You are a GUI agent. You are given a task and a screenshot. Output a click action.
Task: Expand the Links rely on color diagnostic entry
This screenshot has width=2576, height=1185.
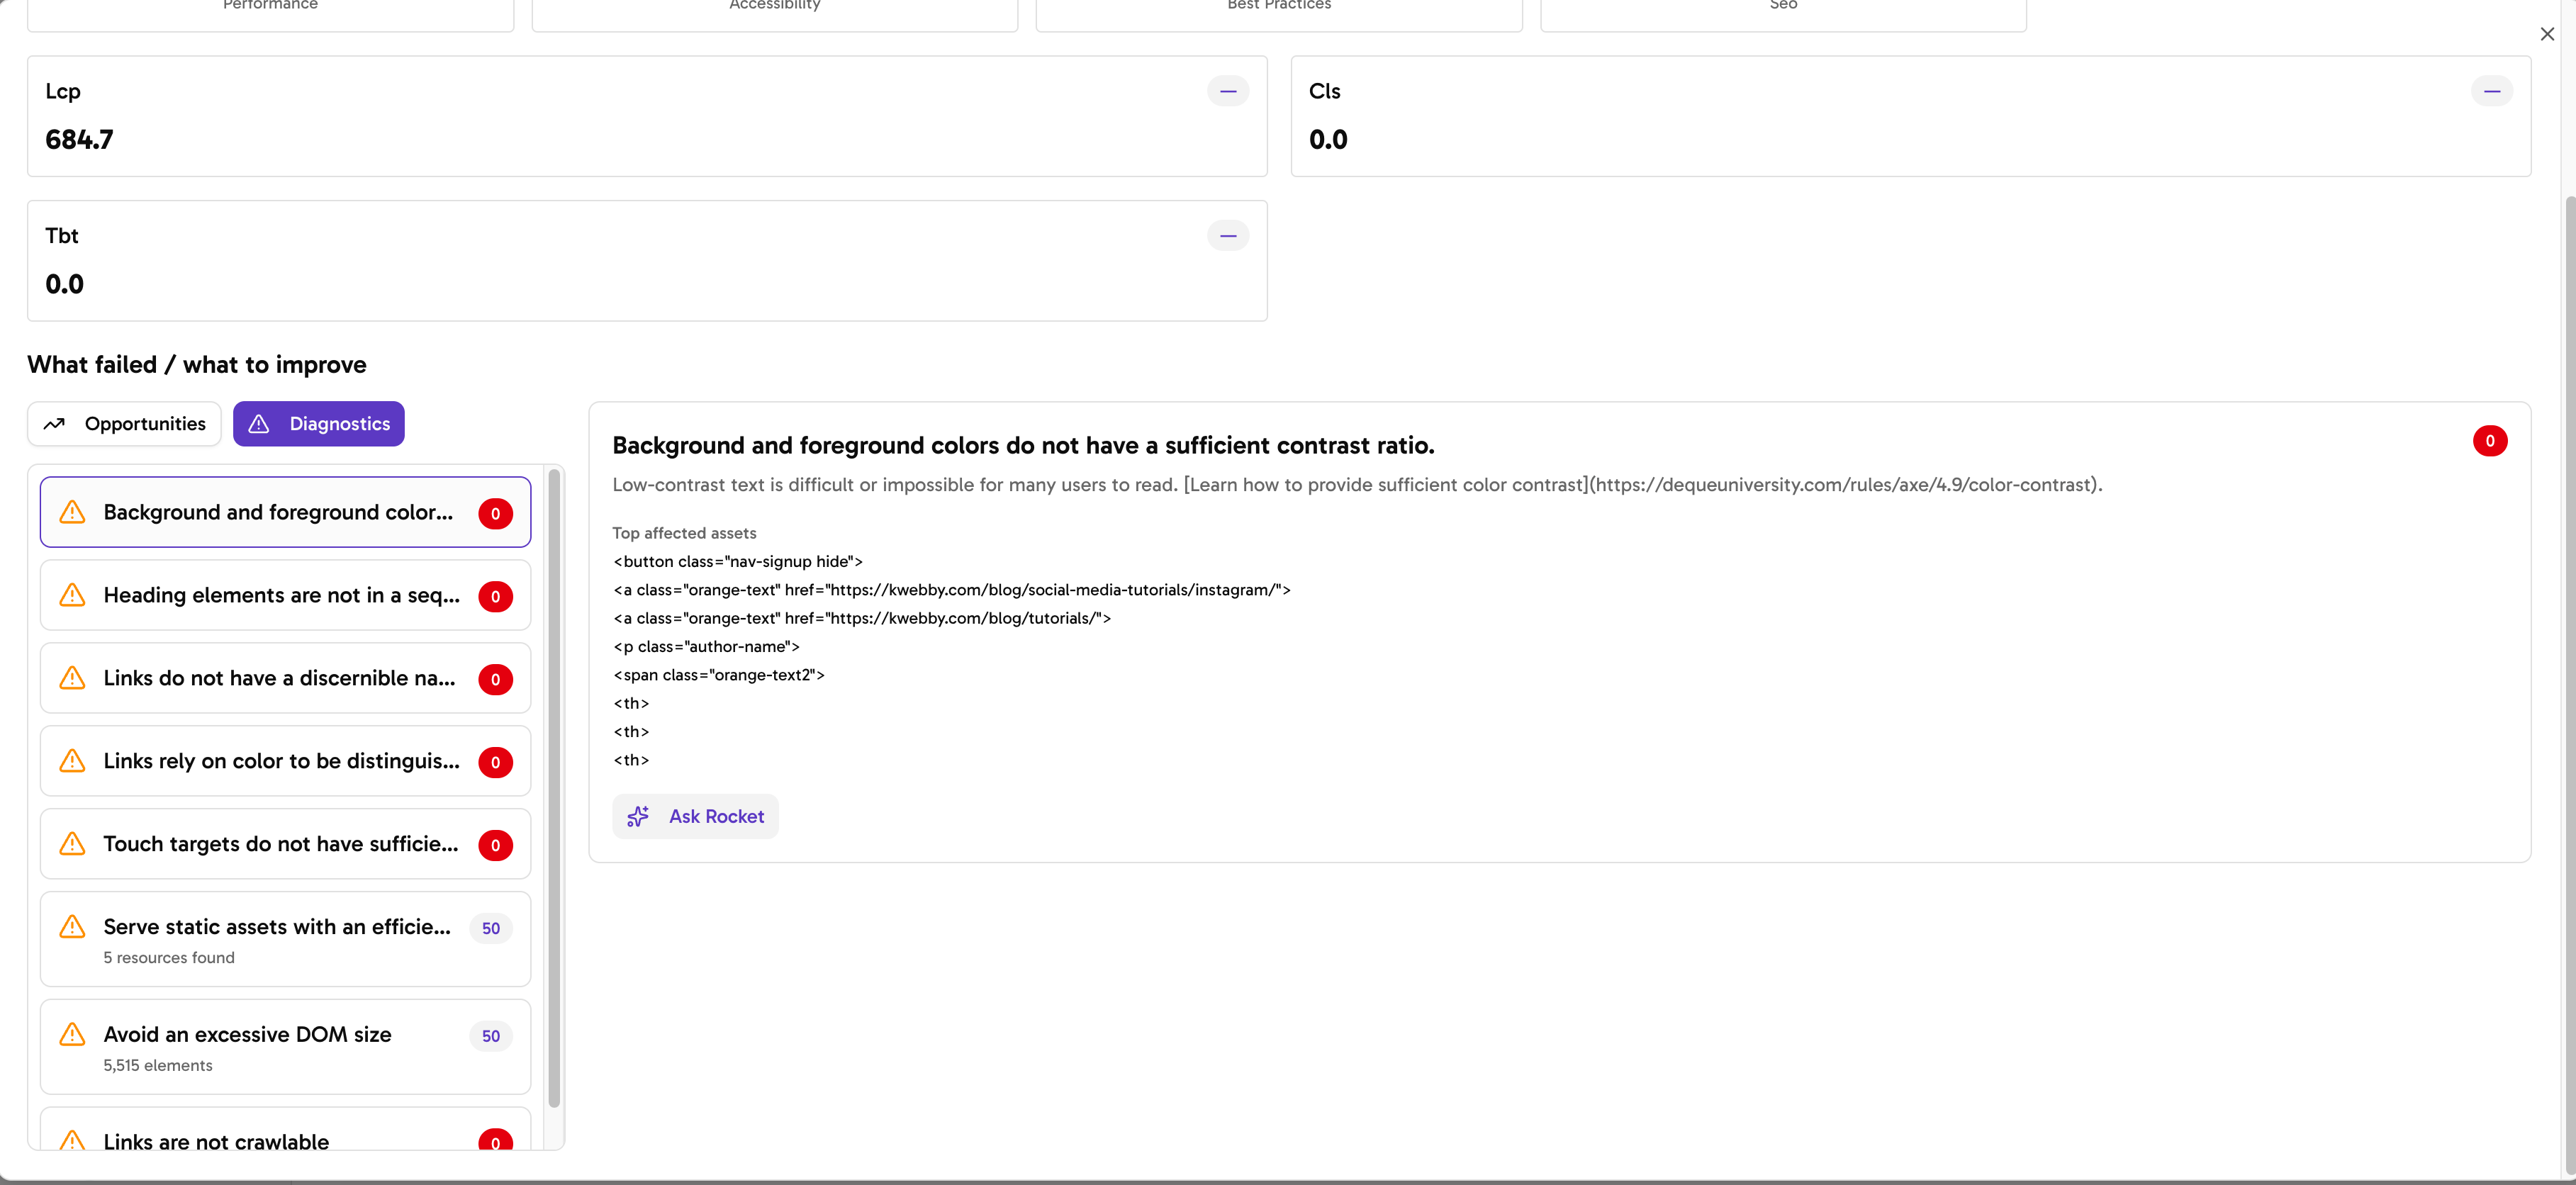[284, 761]
